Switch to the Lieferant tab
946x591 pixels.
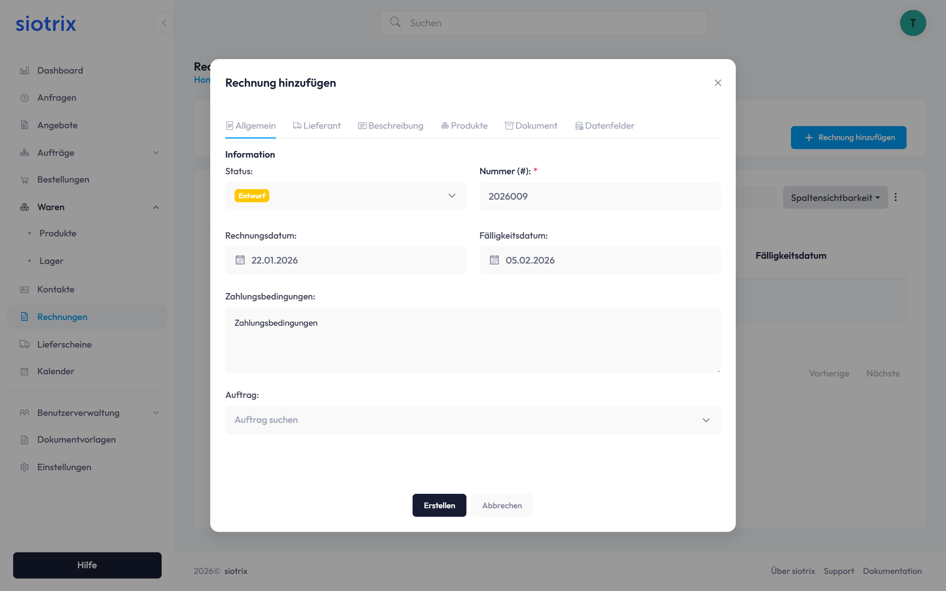click(x=317, y=126)
